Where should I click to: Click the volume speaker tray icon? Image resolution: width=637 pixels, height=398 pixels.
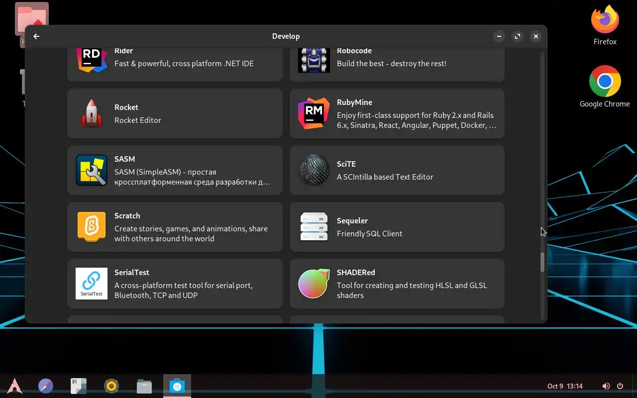[x=606, y=386]
